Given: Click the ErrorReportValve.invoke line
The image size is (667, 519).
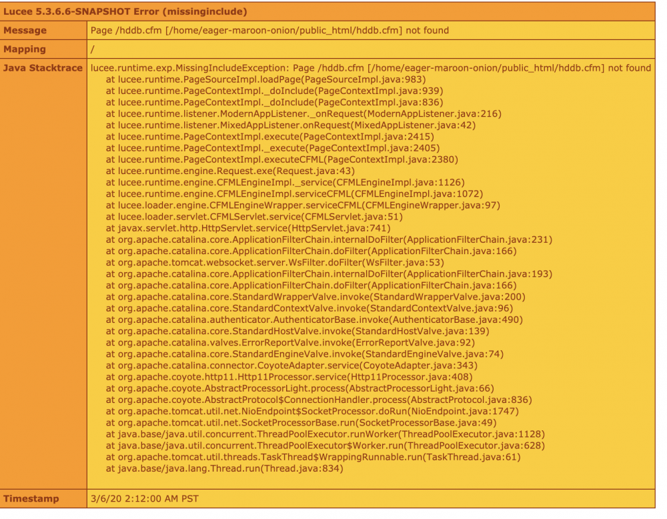Looking at the screenshot, I should point(290,343).
